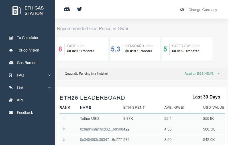This screenshot has height=145, width=228.
Task: Click Read on EGS NEWS link
Action: click(x=199, y=73)
